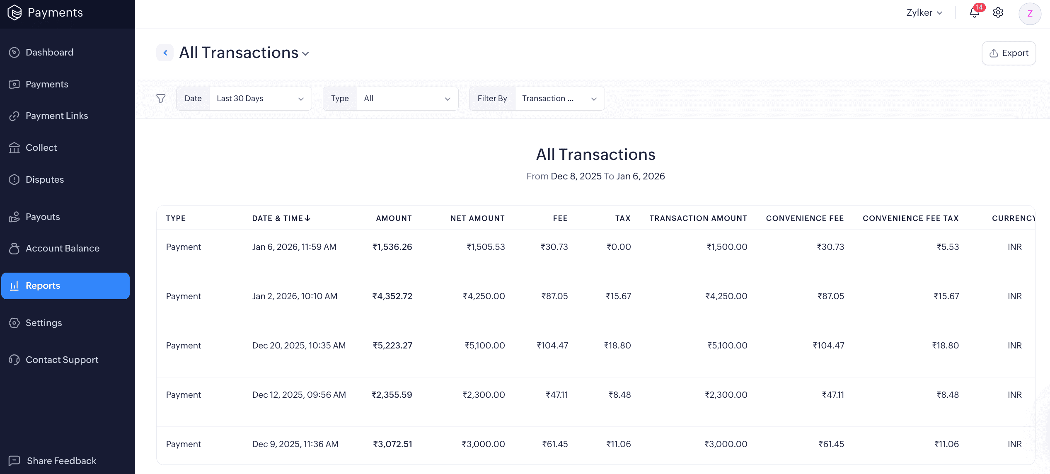This screenshot has width=1050, height=474.
Task: Click the Payouts icon in sidebar
Action: click(15, 216)
